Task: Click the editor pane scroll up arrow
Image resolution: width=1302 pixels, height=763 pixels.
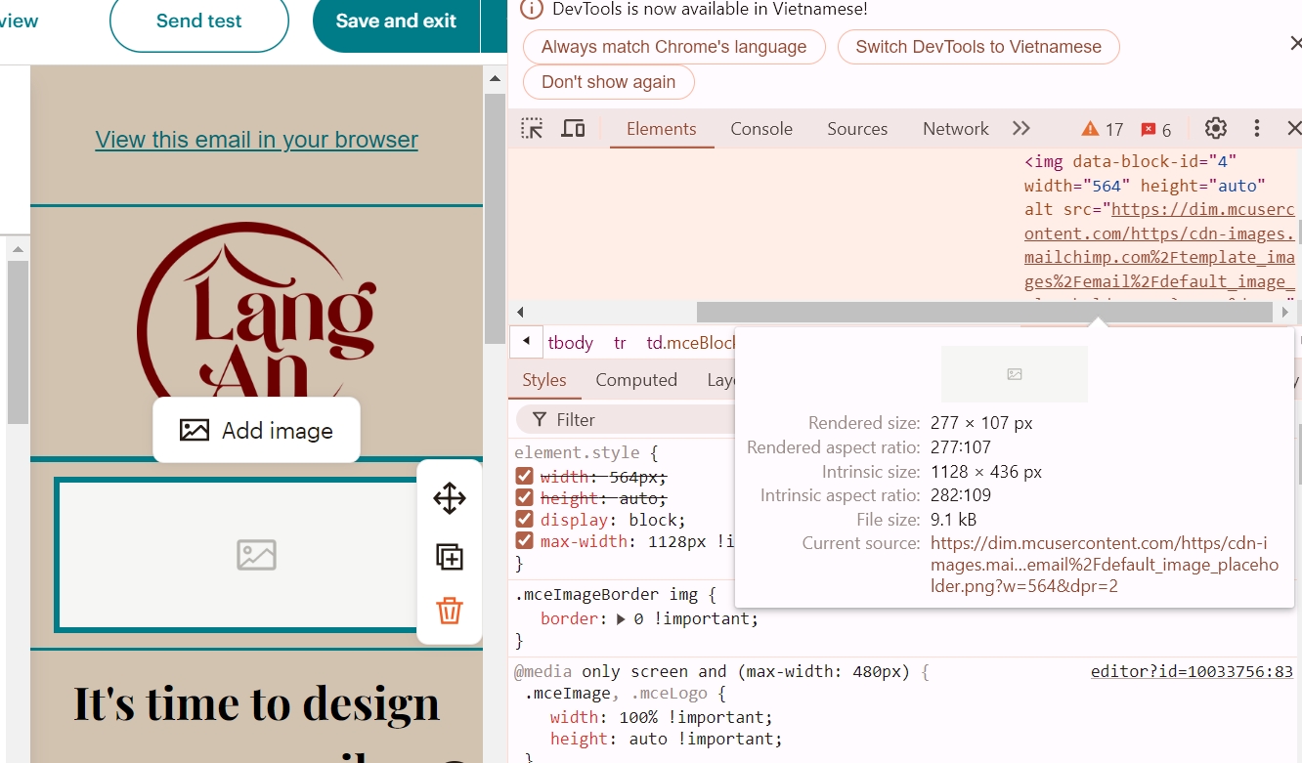Action: click(x=495, y=79)
